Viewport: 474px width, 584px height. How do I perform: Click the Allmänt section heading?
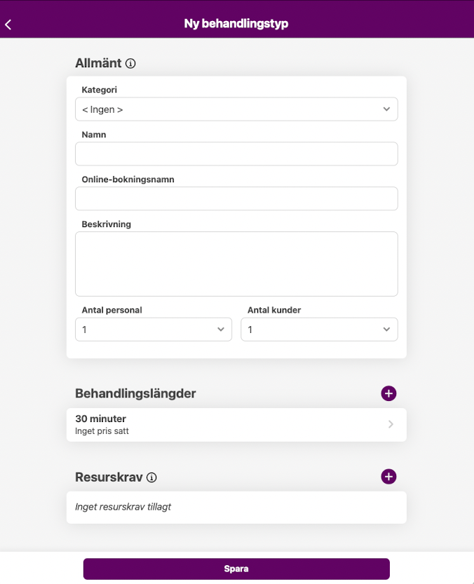(98, 64)
